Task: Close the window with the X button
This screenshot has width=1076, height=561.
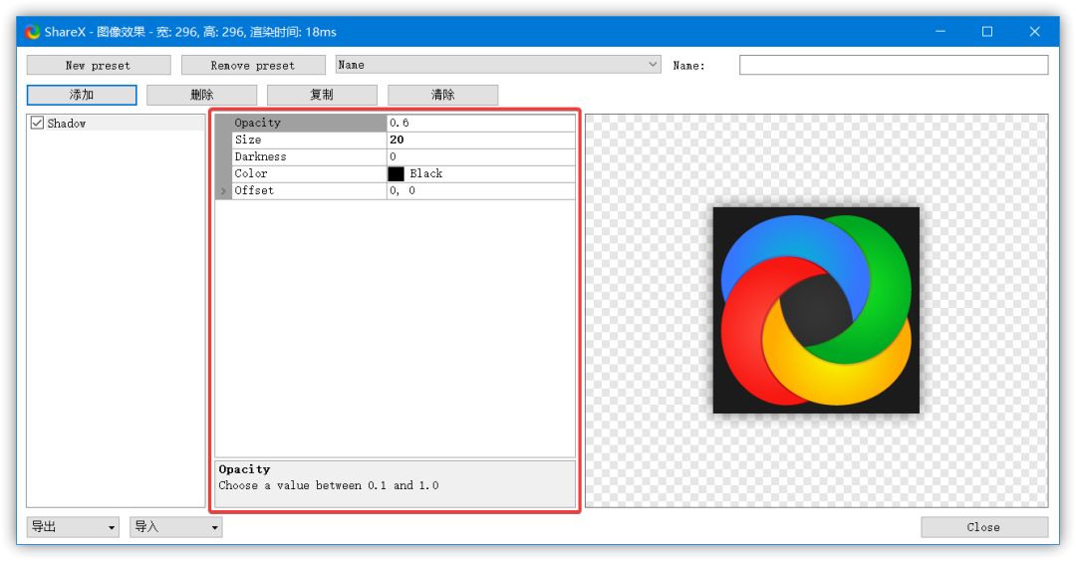Action: pos(1035,32)
